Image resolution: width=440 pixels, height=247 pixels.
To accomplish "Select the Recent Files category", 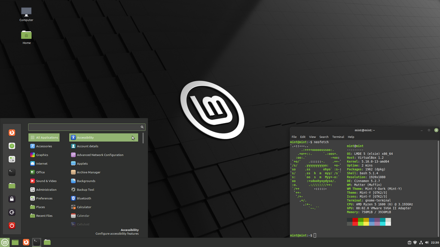I will click(x=44, y=216).
